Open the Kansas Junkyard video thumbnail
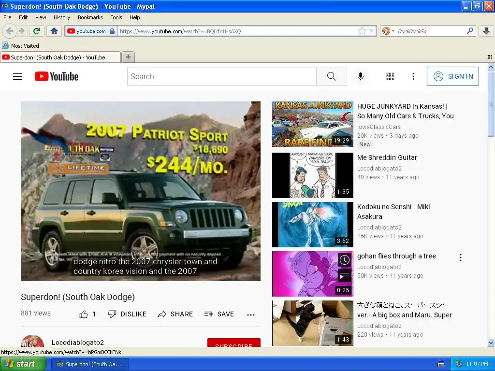The image size is (495, 371). click(313, 124)
